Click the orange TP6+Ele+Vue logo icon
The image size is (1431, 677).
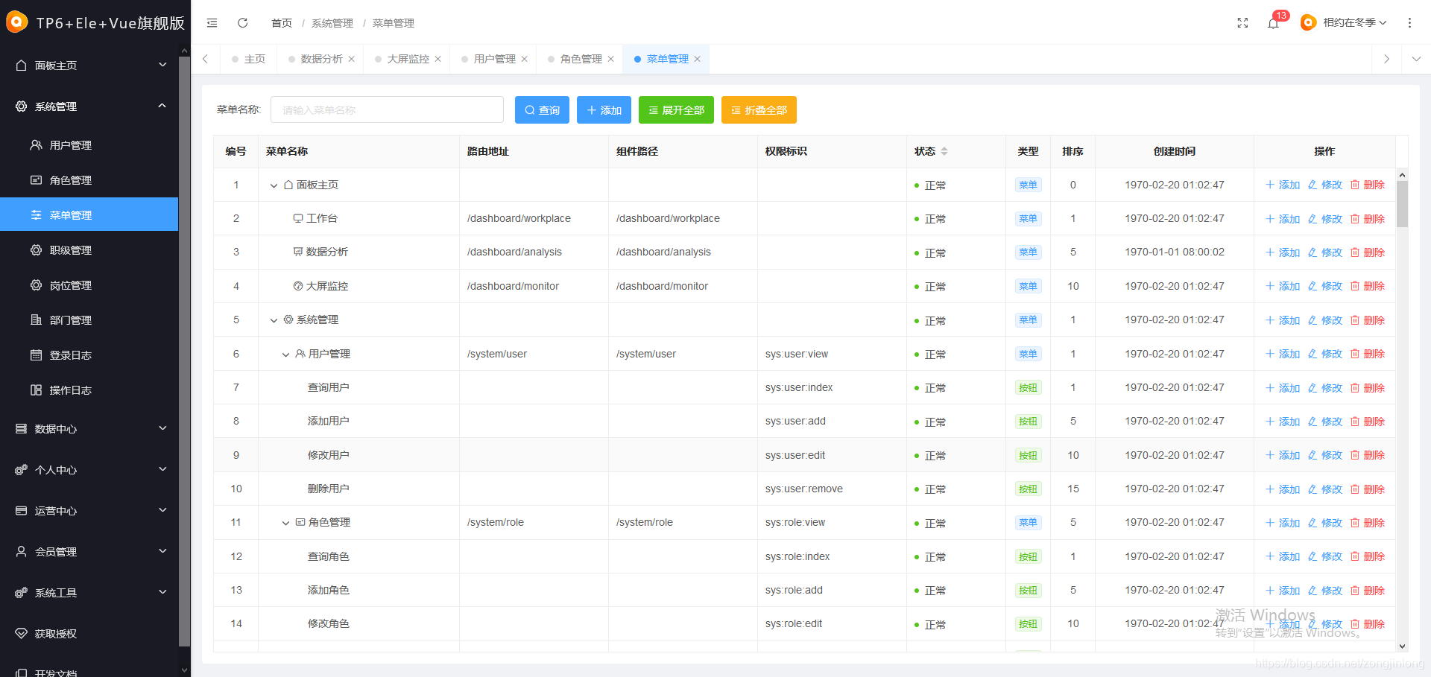(16, 22)
